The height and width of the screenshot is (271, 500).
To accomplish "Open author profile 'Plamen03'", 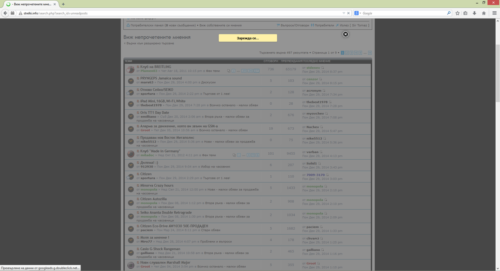I will pos(149,71).
